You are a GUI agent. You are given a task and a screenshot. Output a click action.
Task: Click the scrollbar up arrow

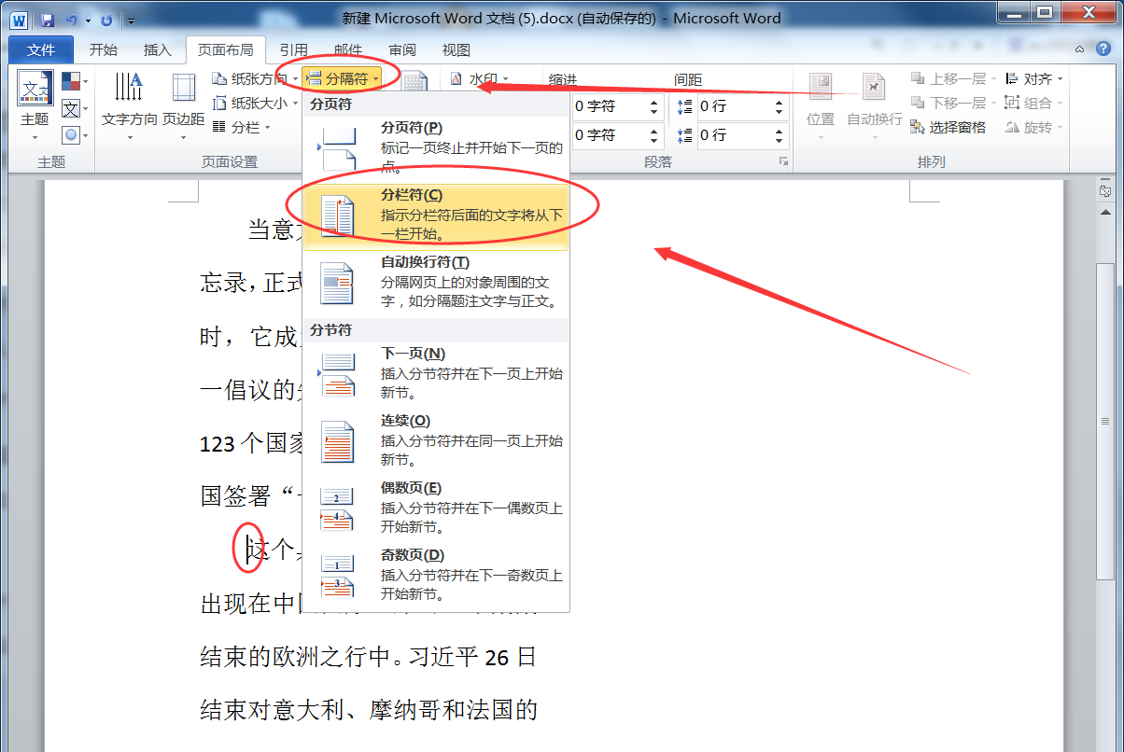pyautogui.click(x=1104, y=212)
